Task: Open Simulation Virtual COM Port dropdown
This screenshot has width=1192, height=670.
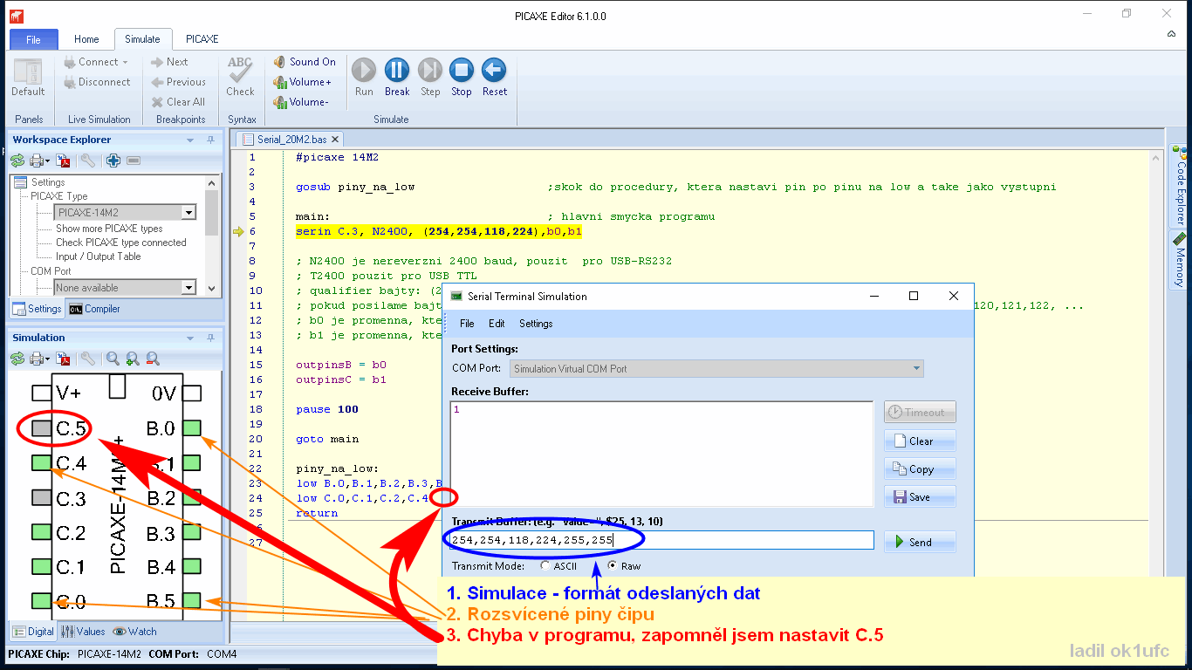Action: (x=916, y=369)
